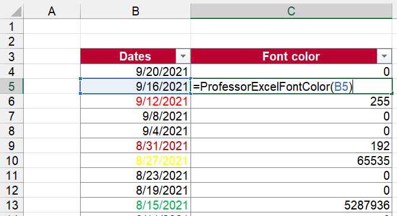Select the red date 9/12/2021
The width and height of the screenshot is (397, 216).
coord(135,101)
